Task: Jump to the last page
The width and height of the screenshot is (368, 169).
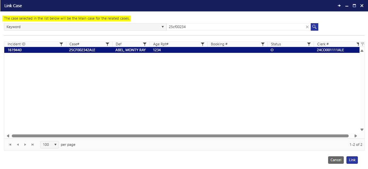Action: click(32, 145)
